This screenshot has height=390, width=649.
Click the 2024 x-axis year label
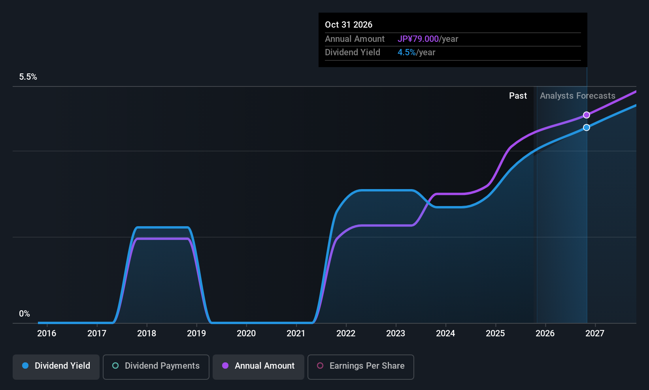click(445, 334)
